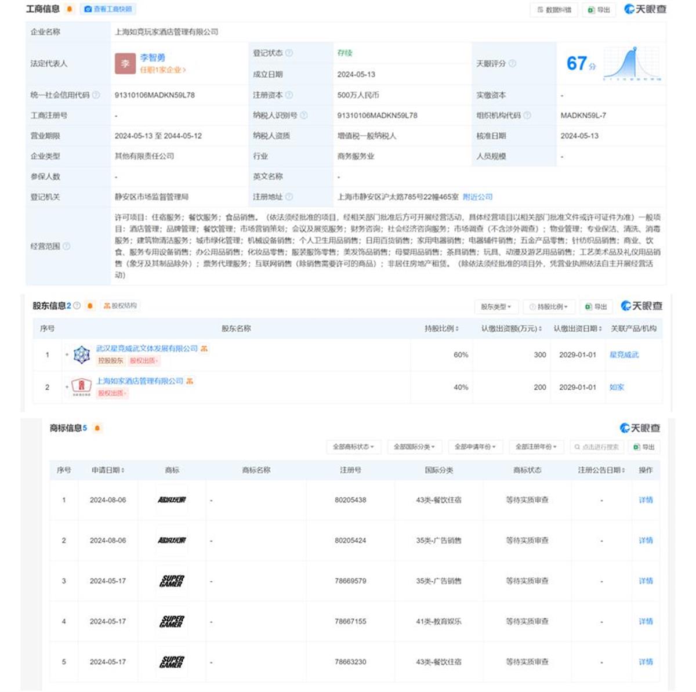
Task: Open legal representative 李智勇's profile link
Action: [x=153, y=57]
